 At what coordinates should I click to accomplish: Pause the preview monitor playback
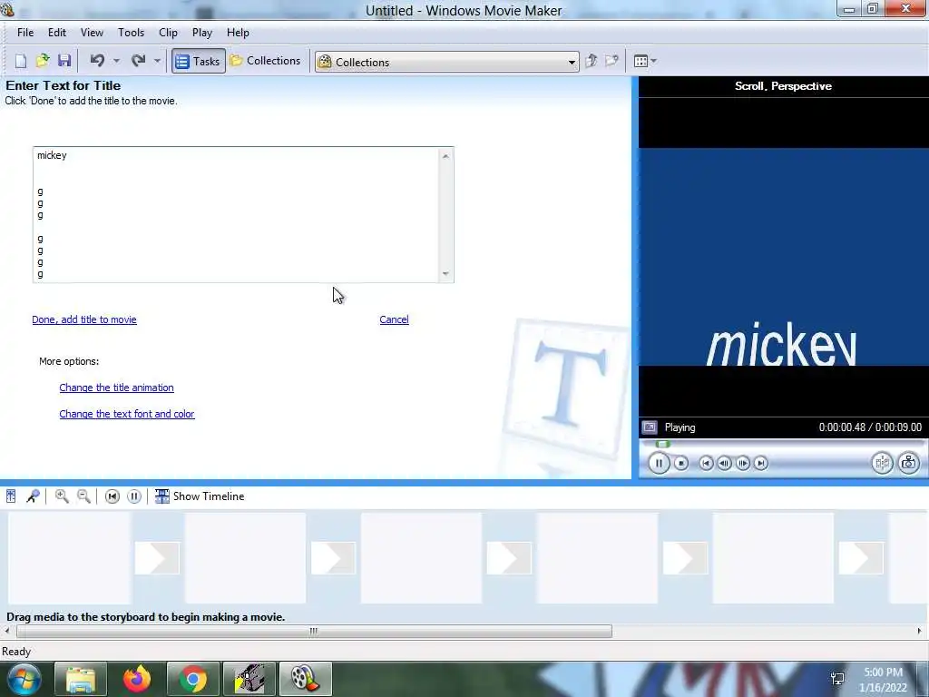pyautogui.click(x=659, y=463)
